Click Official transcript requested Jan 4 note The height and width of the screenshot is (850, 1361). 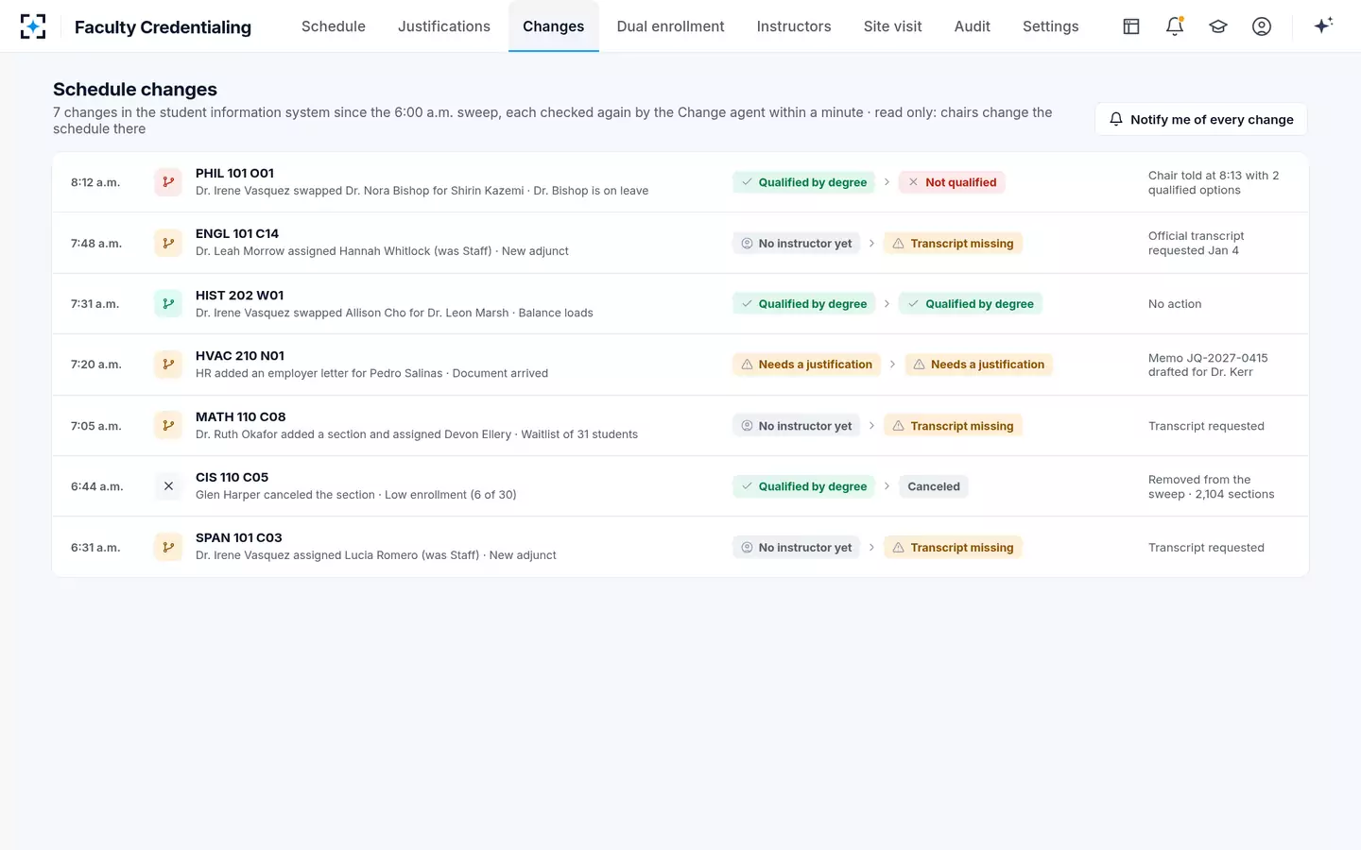[x=1197, y=243]
